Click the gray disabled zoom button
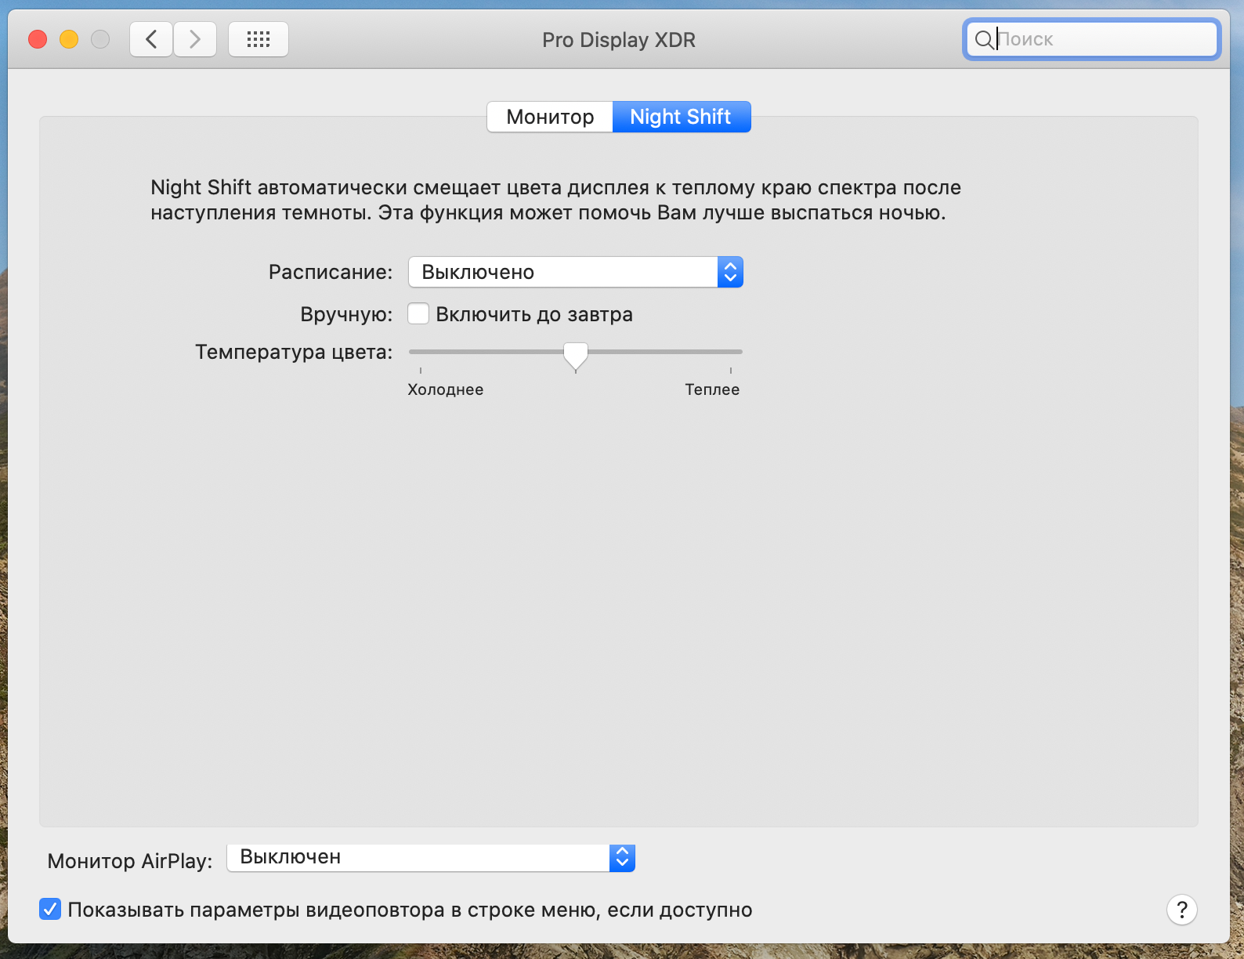 point(100,39)
